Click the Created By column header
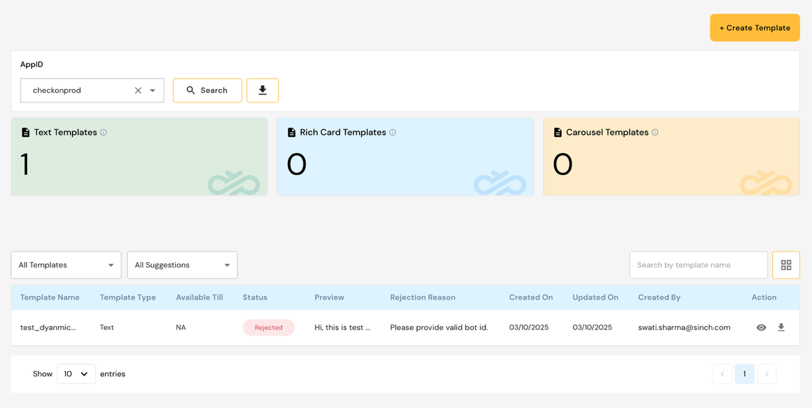This screenshot has height=408, width=812. [659, 298]
